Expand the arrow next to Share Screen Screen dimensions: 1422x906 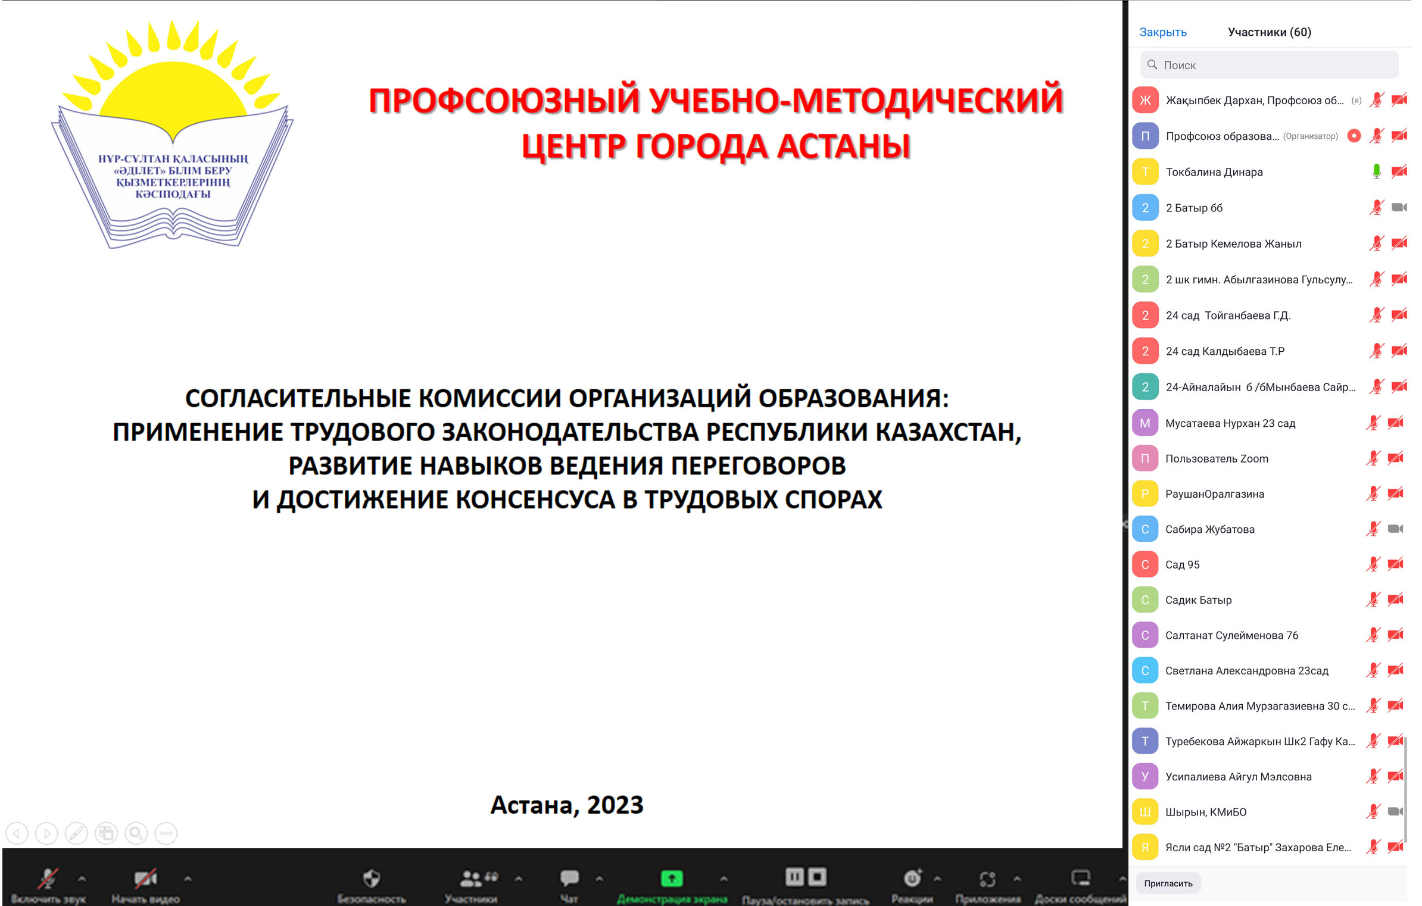724,878
